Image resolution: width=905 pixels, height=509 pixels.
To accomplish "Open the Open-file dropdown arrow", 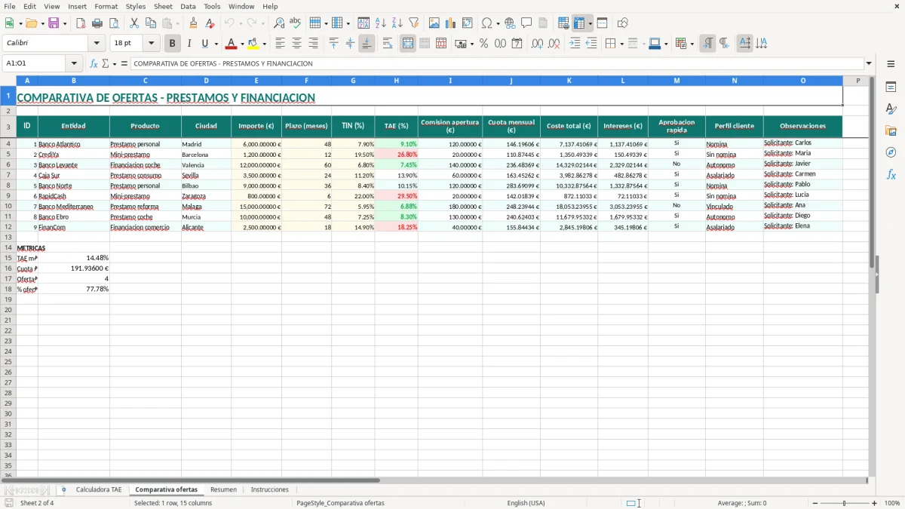I will point(42,23).
